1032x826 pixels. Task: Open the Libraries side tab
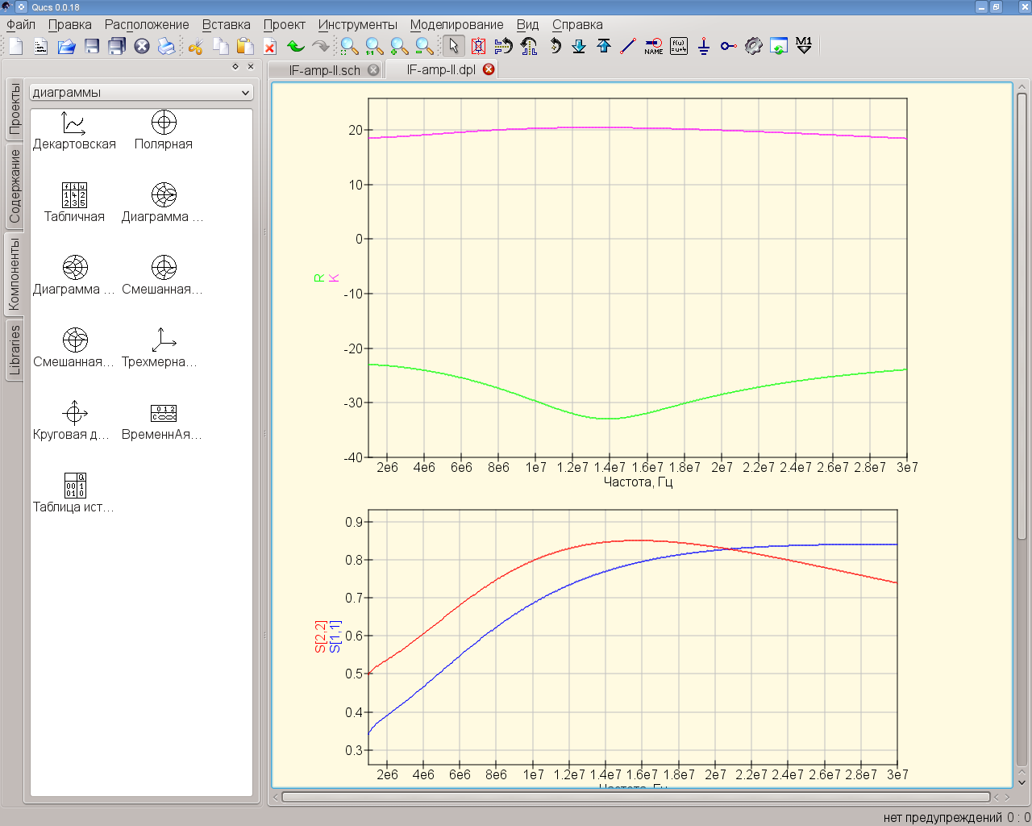click(15, 351)
